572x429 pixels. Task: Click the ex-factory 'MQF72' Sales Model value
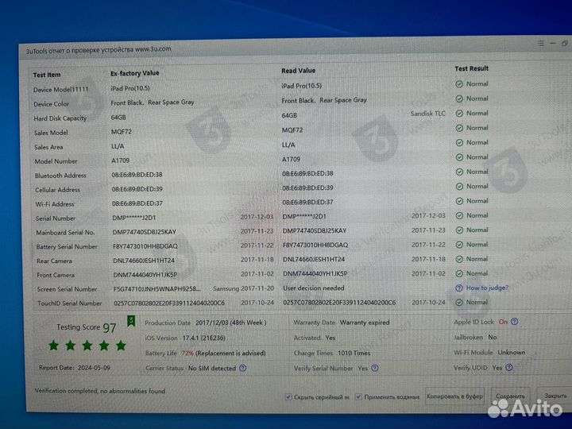pos(121,132)
